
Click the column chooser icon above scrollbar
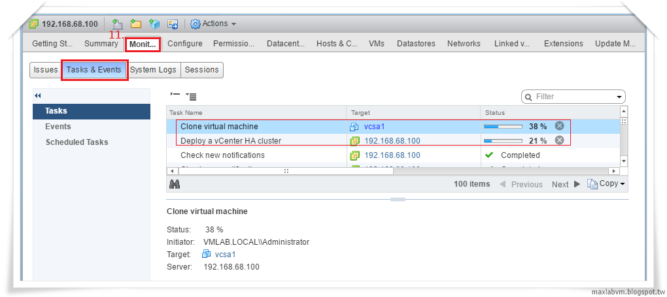click(x=624, y=121)
